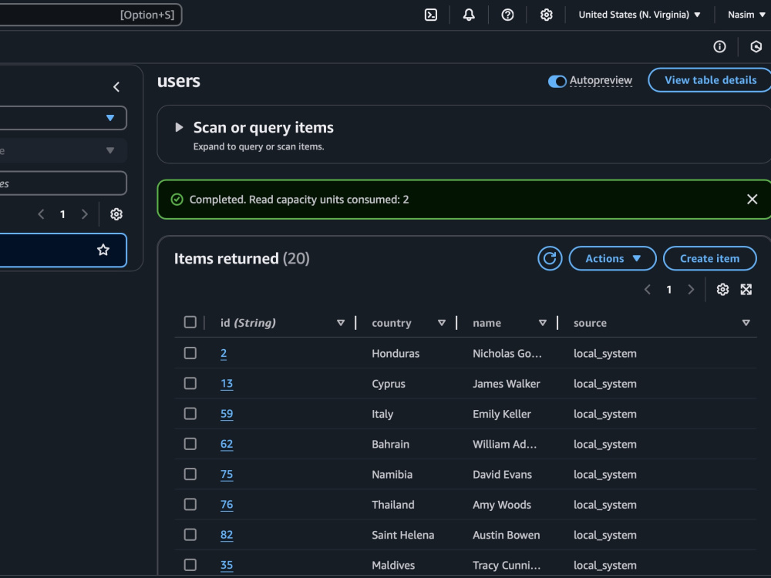This screenshot has height=578, width=771.
Task: Click the Cyprus country cell
Action: tap(389, 384)
